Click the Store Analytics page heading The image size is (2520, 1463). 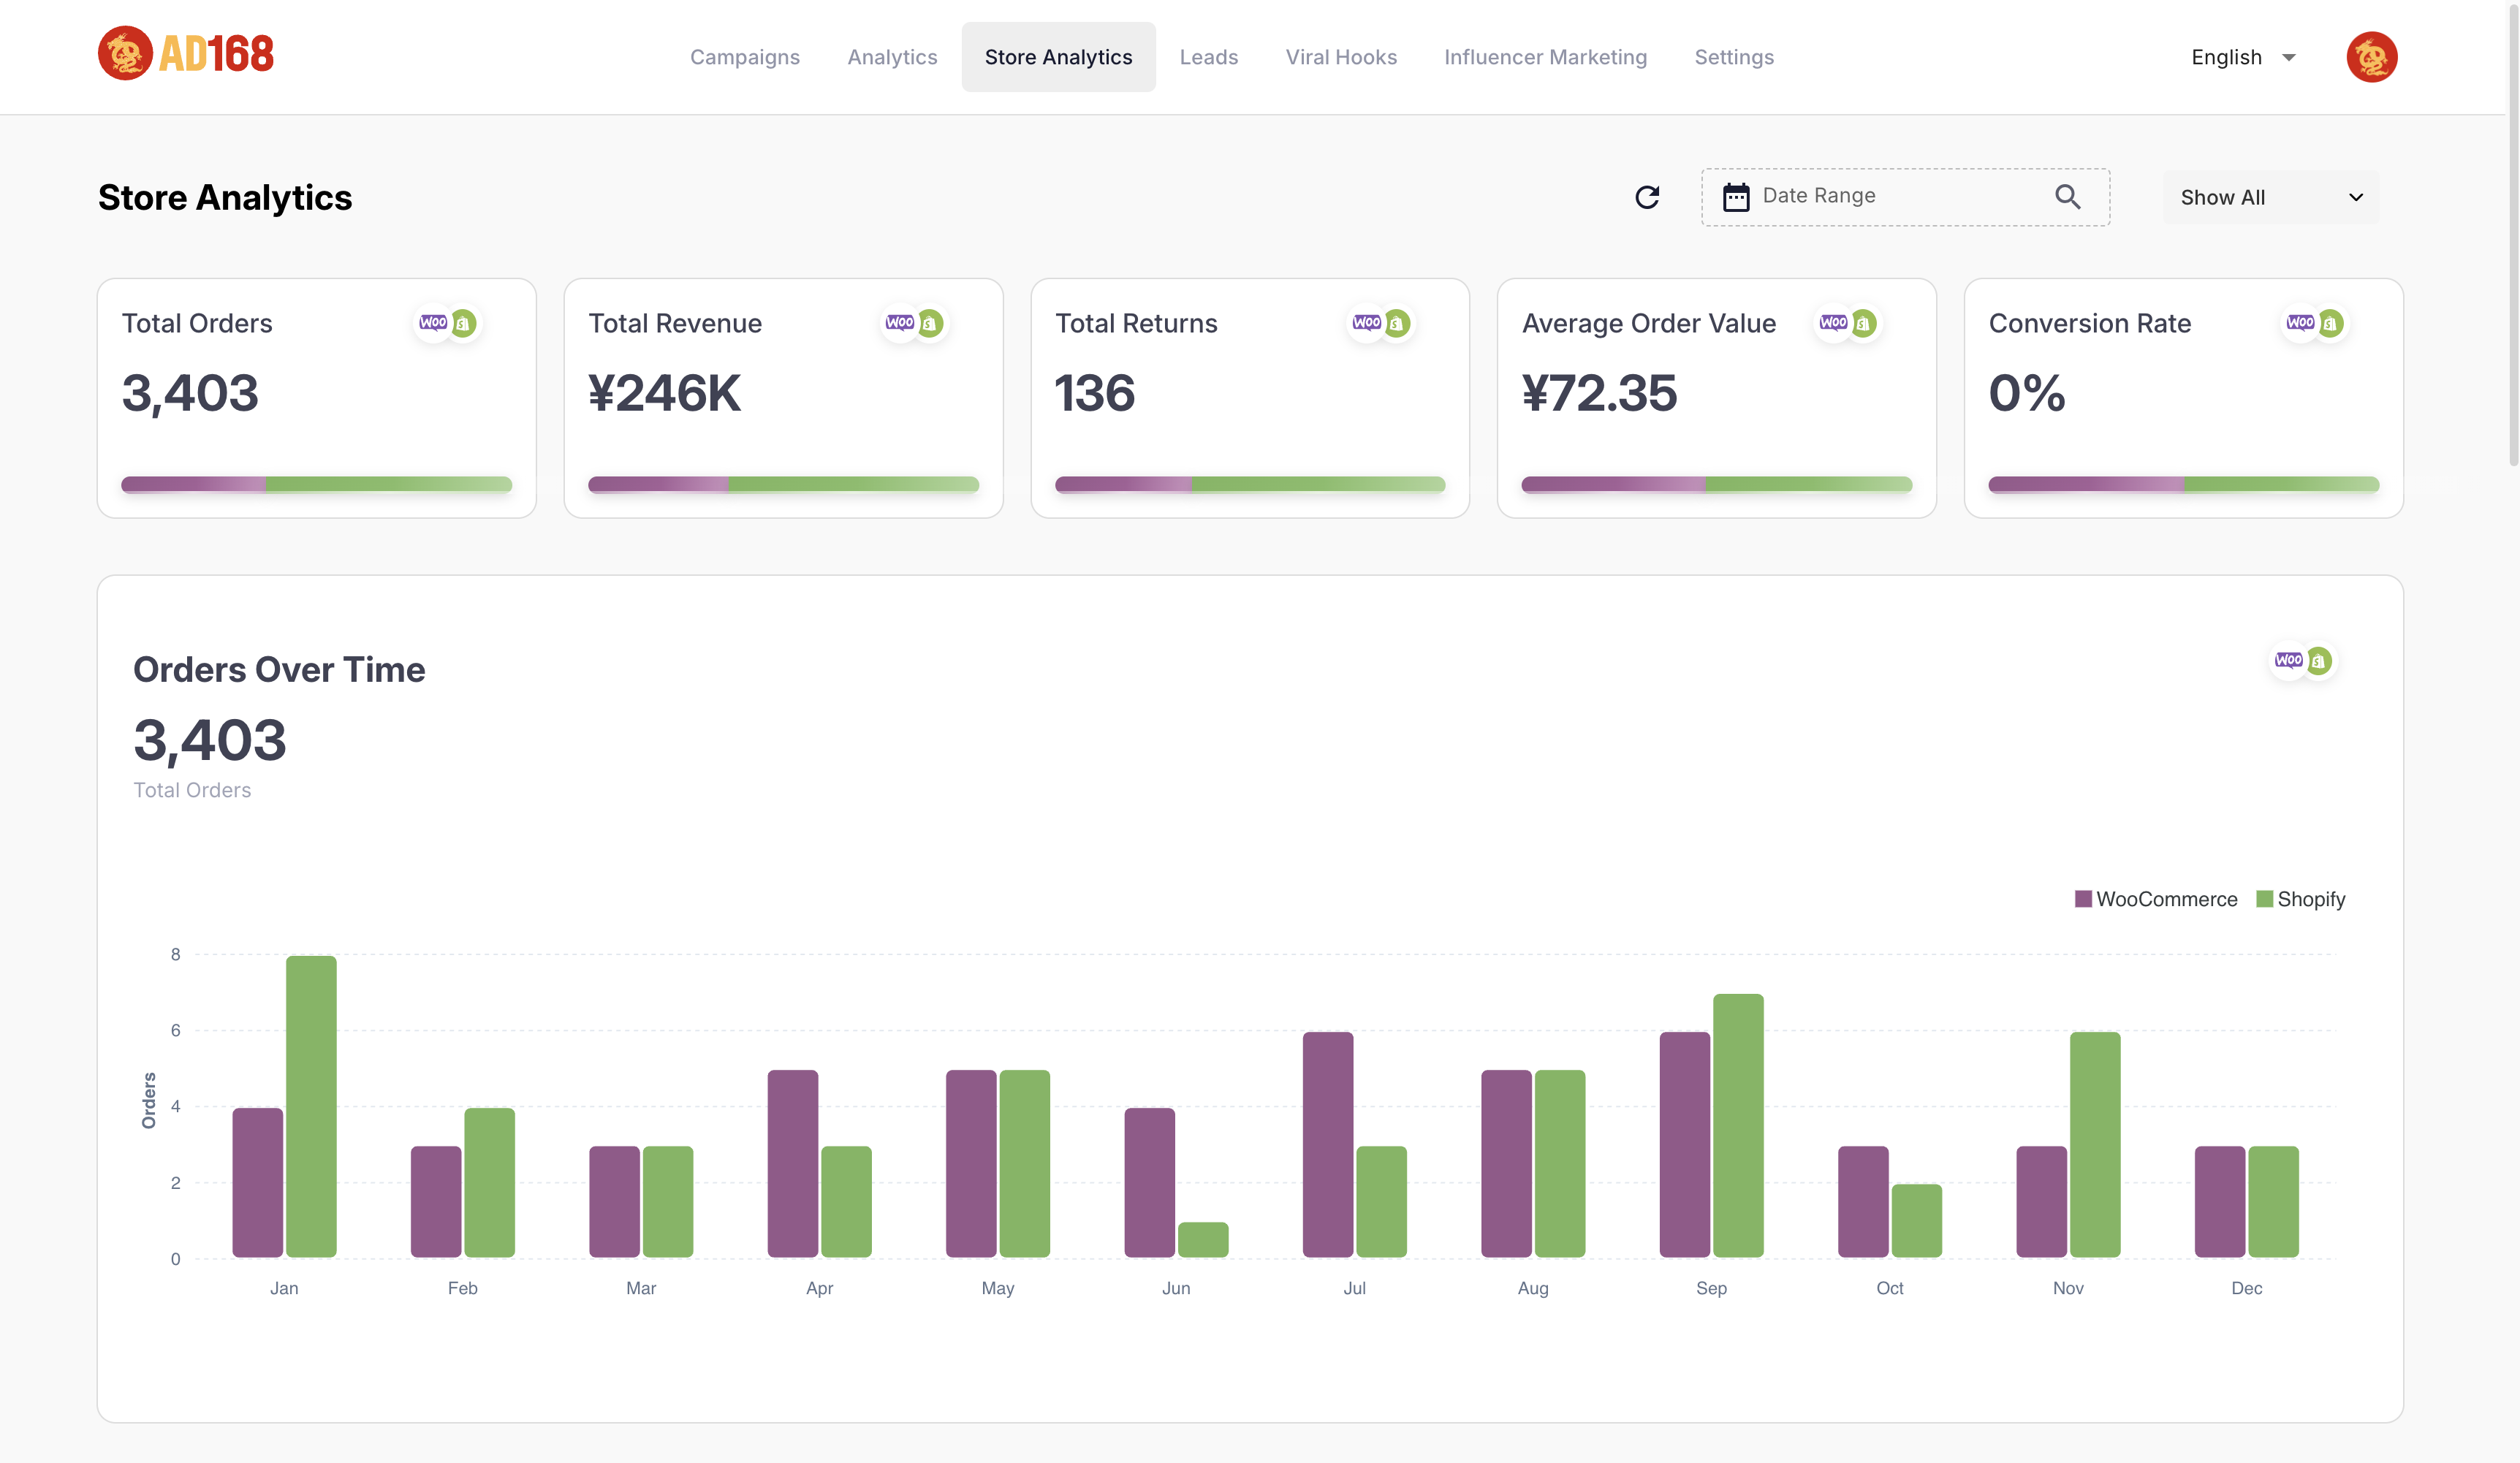pyautogui.click(x=225, y=197)
